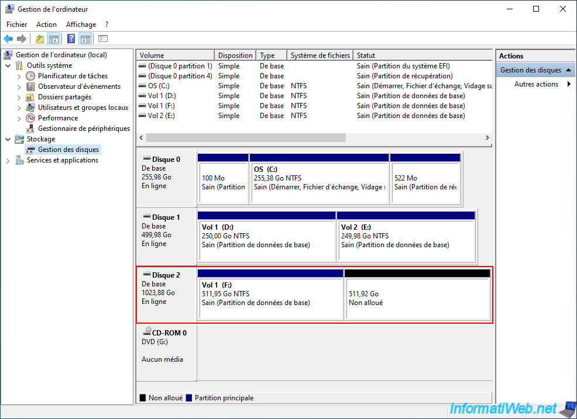The width and height of the screenshot is (577, 419).
Task: Expand the Dossiers partagés tree node
Action: (x=19, y=97)
